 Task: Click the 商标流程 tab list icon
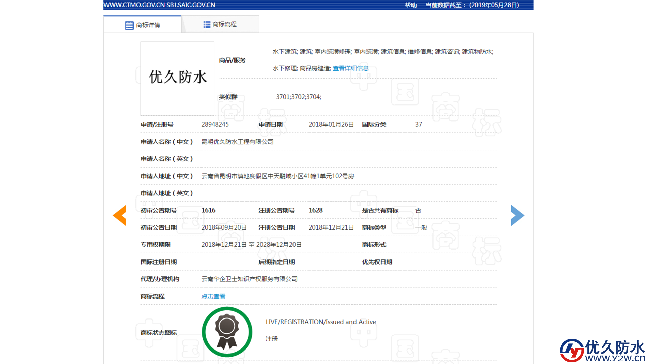207,24
